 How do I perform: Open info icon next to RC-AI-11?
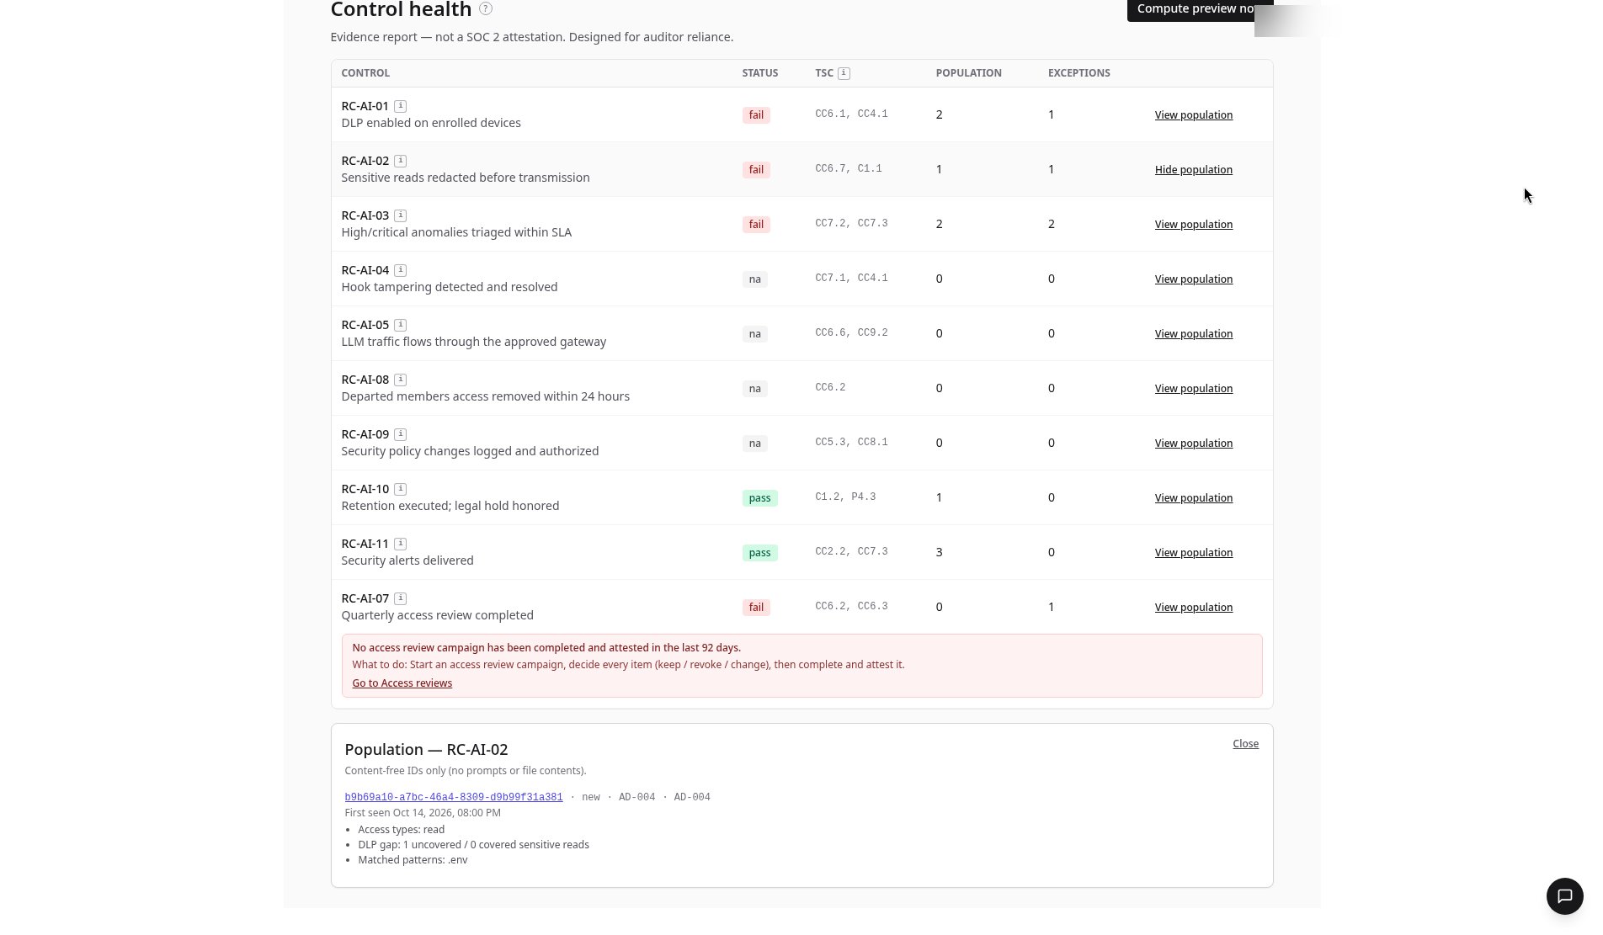pyautogui.click(x=401, y=544)
